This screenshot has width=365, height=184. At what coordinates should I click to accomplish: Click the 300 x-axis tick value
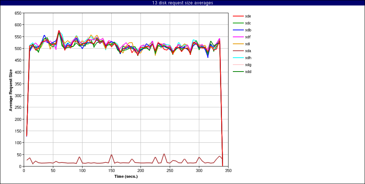pos(199,170)
